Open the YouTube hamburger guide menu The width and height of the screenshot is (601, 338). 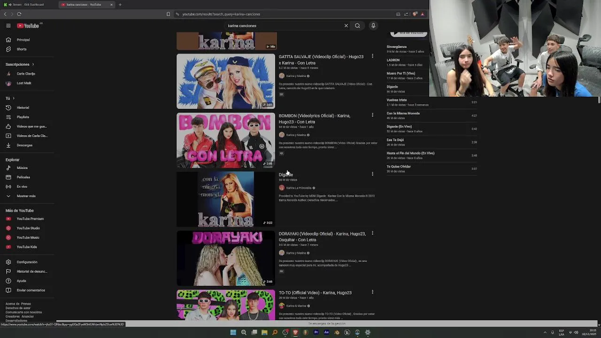[x=8, y=26]
